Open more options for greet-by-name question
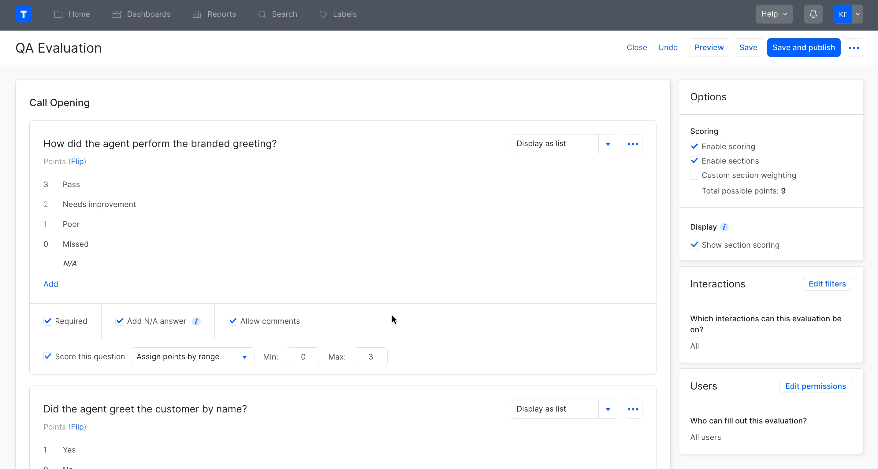 point(633,409)
